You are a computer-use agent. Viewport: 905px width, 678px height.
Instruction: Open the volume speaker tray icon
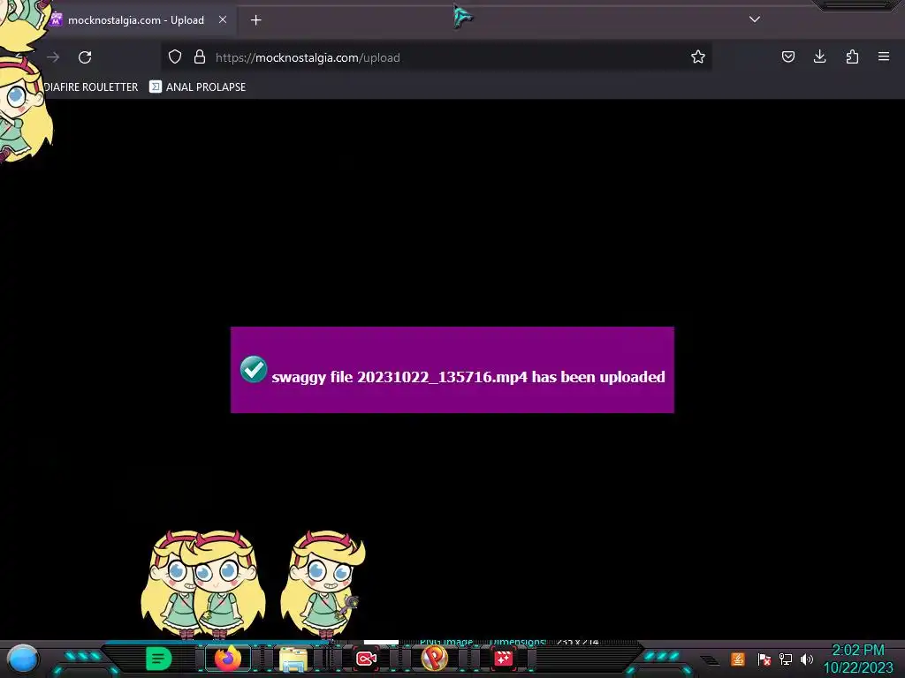pos(806,659)
